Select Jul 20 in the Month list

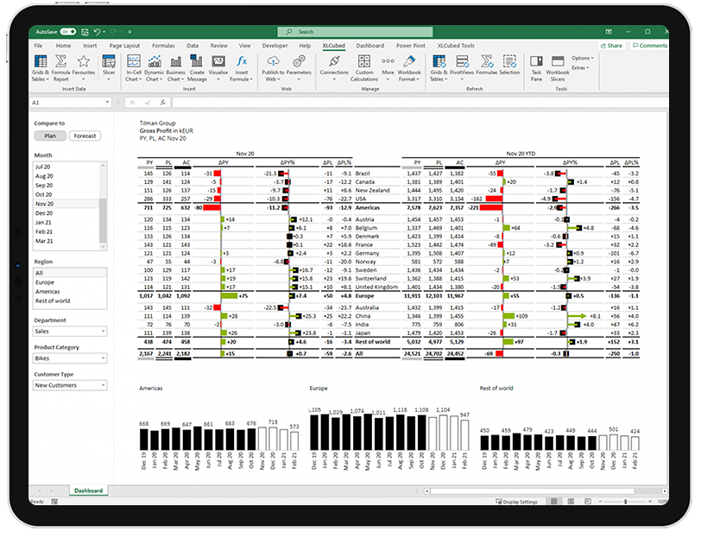click(66, 167)
